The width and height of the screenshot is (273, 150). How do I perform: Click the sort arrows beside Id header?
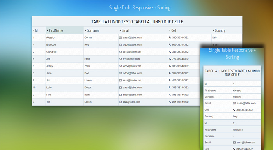(x=34, y=30)
